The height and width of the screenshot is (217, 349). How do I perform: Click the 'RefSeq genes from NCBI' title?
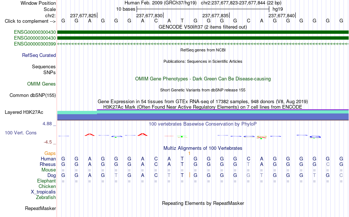(203, 50)
